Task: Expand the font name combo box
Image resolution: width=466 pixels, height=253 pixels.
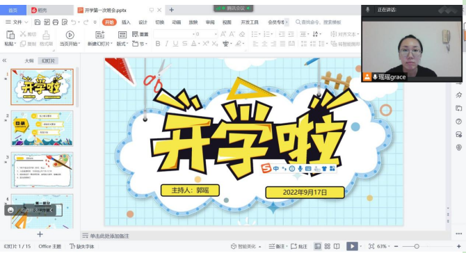Action: click(194, 34)
